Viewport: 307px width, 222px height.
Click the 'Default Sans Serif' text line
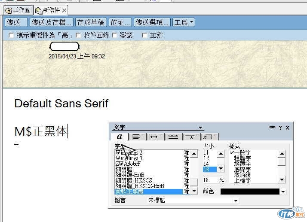coord(61,103)
